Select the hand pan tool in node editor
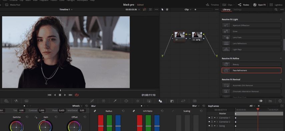 167,9
